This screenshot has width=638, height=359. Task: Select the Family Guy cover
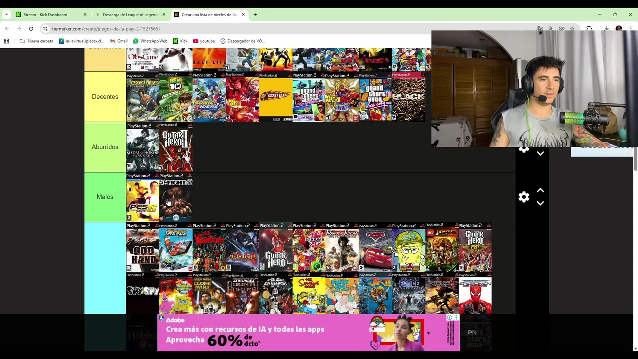tap(342, 293)
